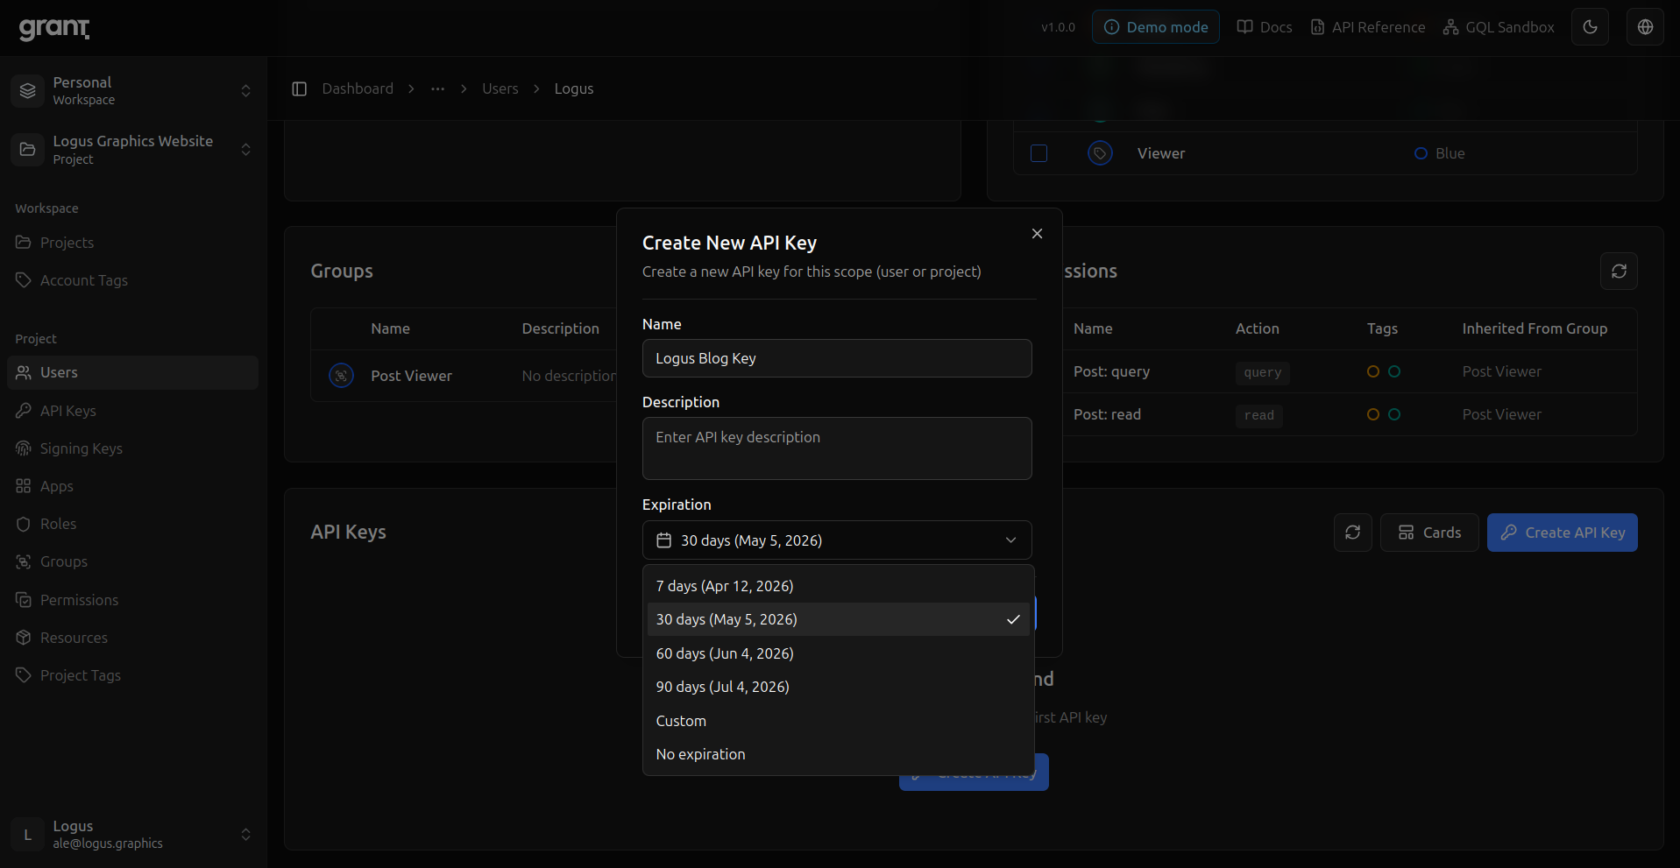Go to Users breadcrumb
Image resolution: width=1680 pixels, height=868 pixels.
500,88
